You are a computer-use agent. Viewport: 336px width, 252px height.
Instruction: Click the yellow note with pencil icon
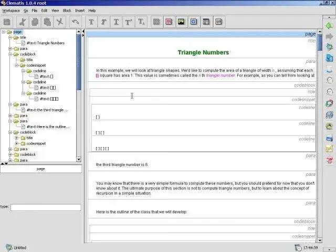tap(329, 149)
